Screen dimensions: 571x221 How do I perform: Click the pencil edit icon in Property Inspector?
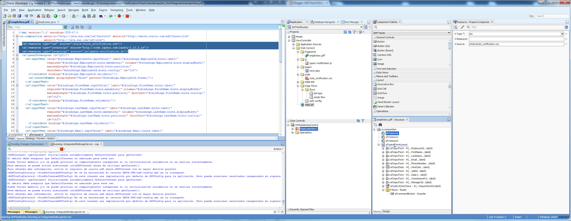point(462,27)
